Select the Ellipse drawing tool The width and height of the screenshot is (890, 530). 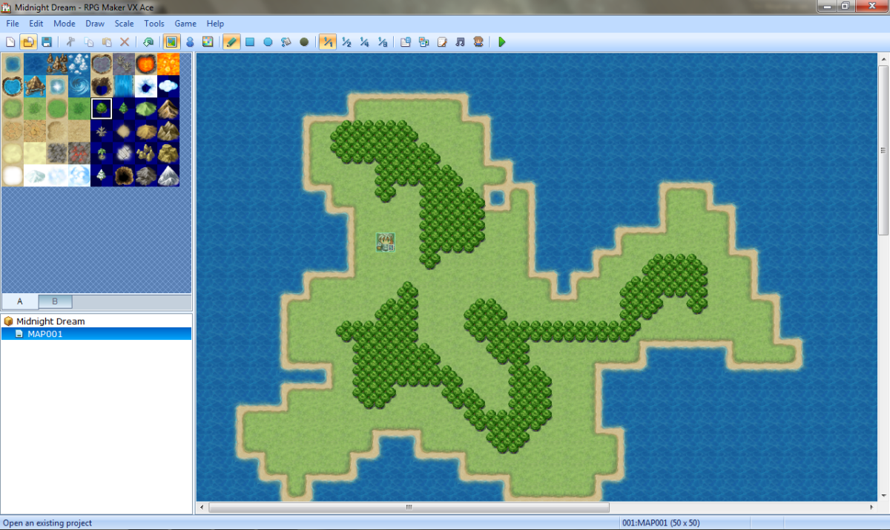pos(268,42)
